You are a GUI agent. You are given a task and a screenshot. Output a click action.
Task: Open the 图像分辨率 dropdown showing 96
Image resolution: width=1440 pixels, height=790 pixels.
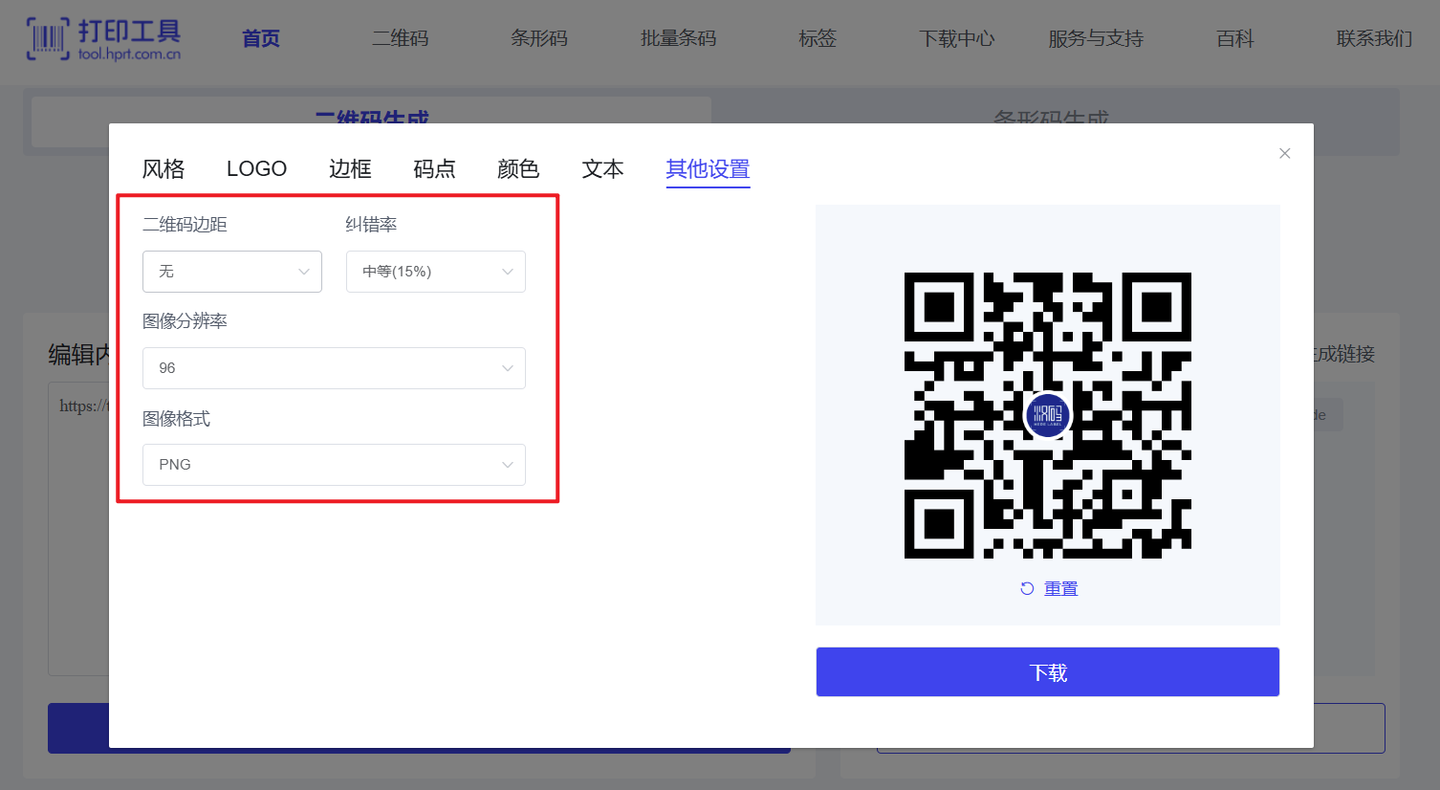tap(334, 368)
